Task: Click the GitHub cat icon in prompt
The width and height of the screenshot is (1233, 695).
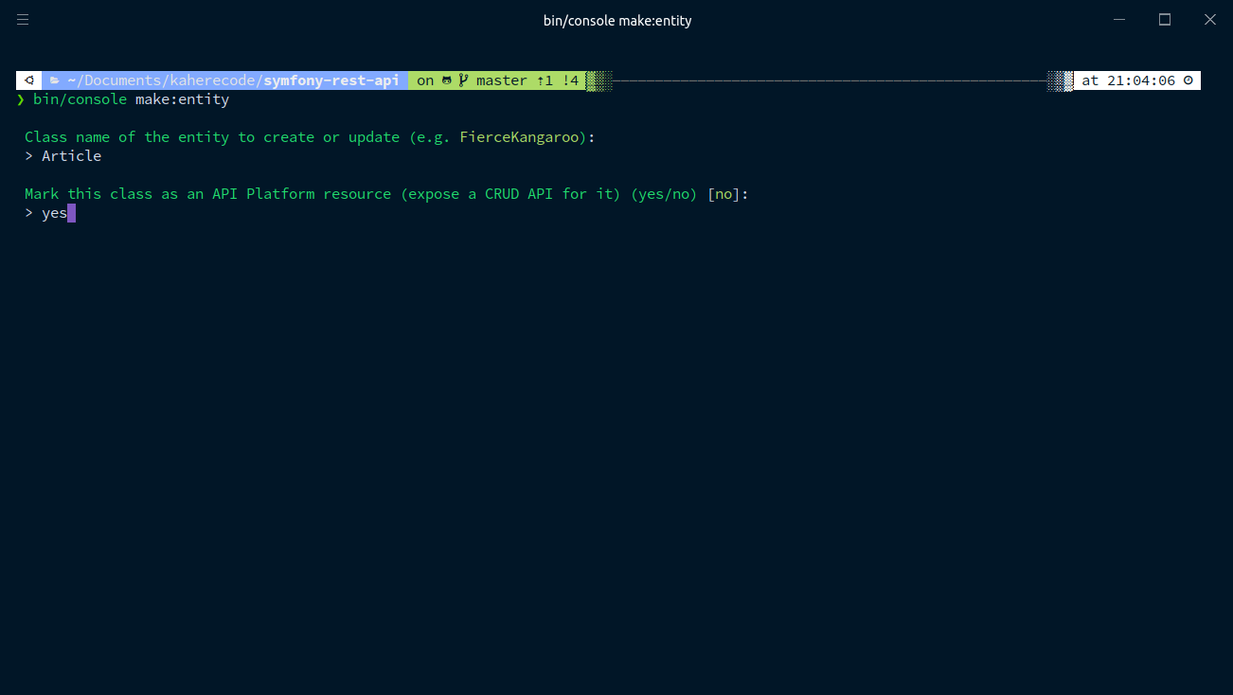Action: [447, 80]
